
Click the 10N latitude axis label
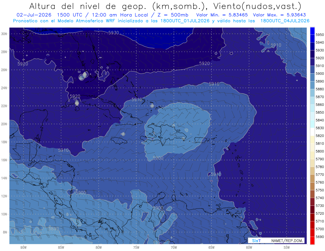point(4,214)
